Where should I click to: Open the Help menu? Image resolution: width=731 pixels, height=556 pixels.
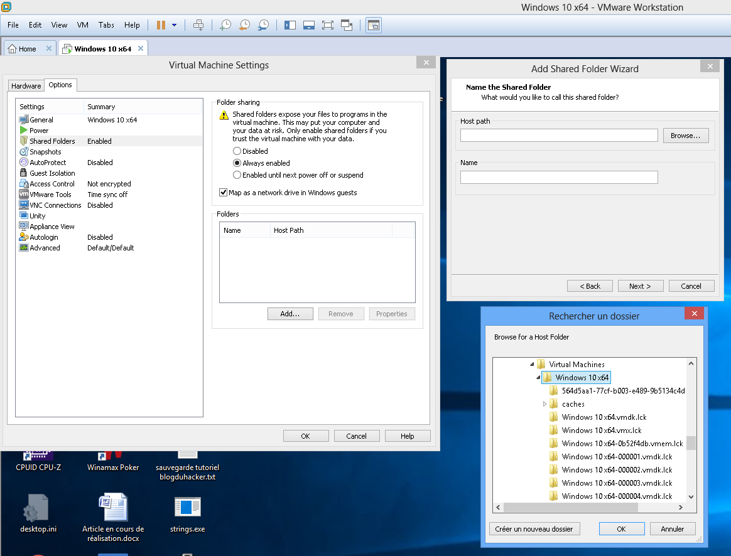point(132,25)
